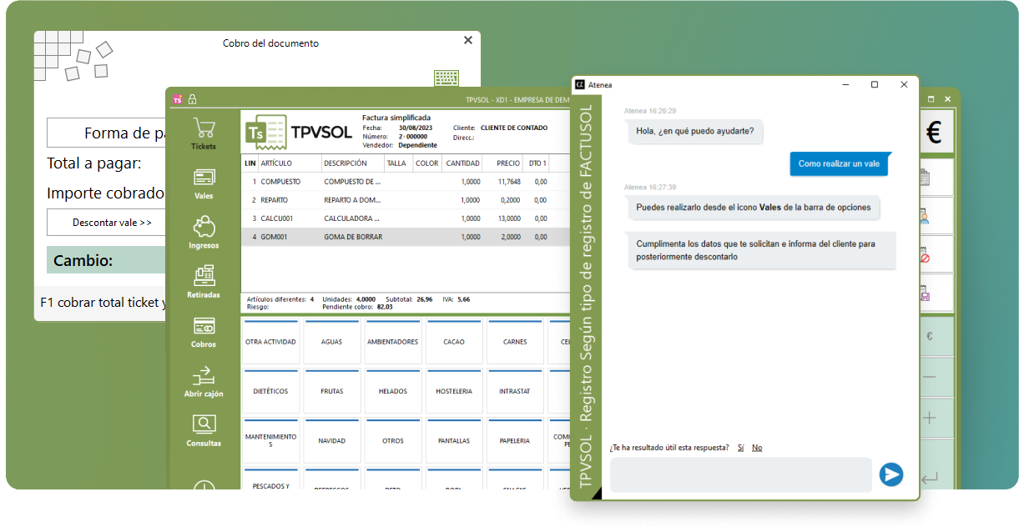Screen dimensions: 1019x532
Task: Close the Cobro del documento dialog
Action: click(467, 40)
